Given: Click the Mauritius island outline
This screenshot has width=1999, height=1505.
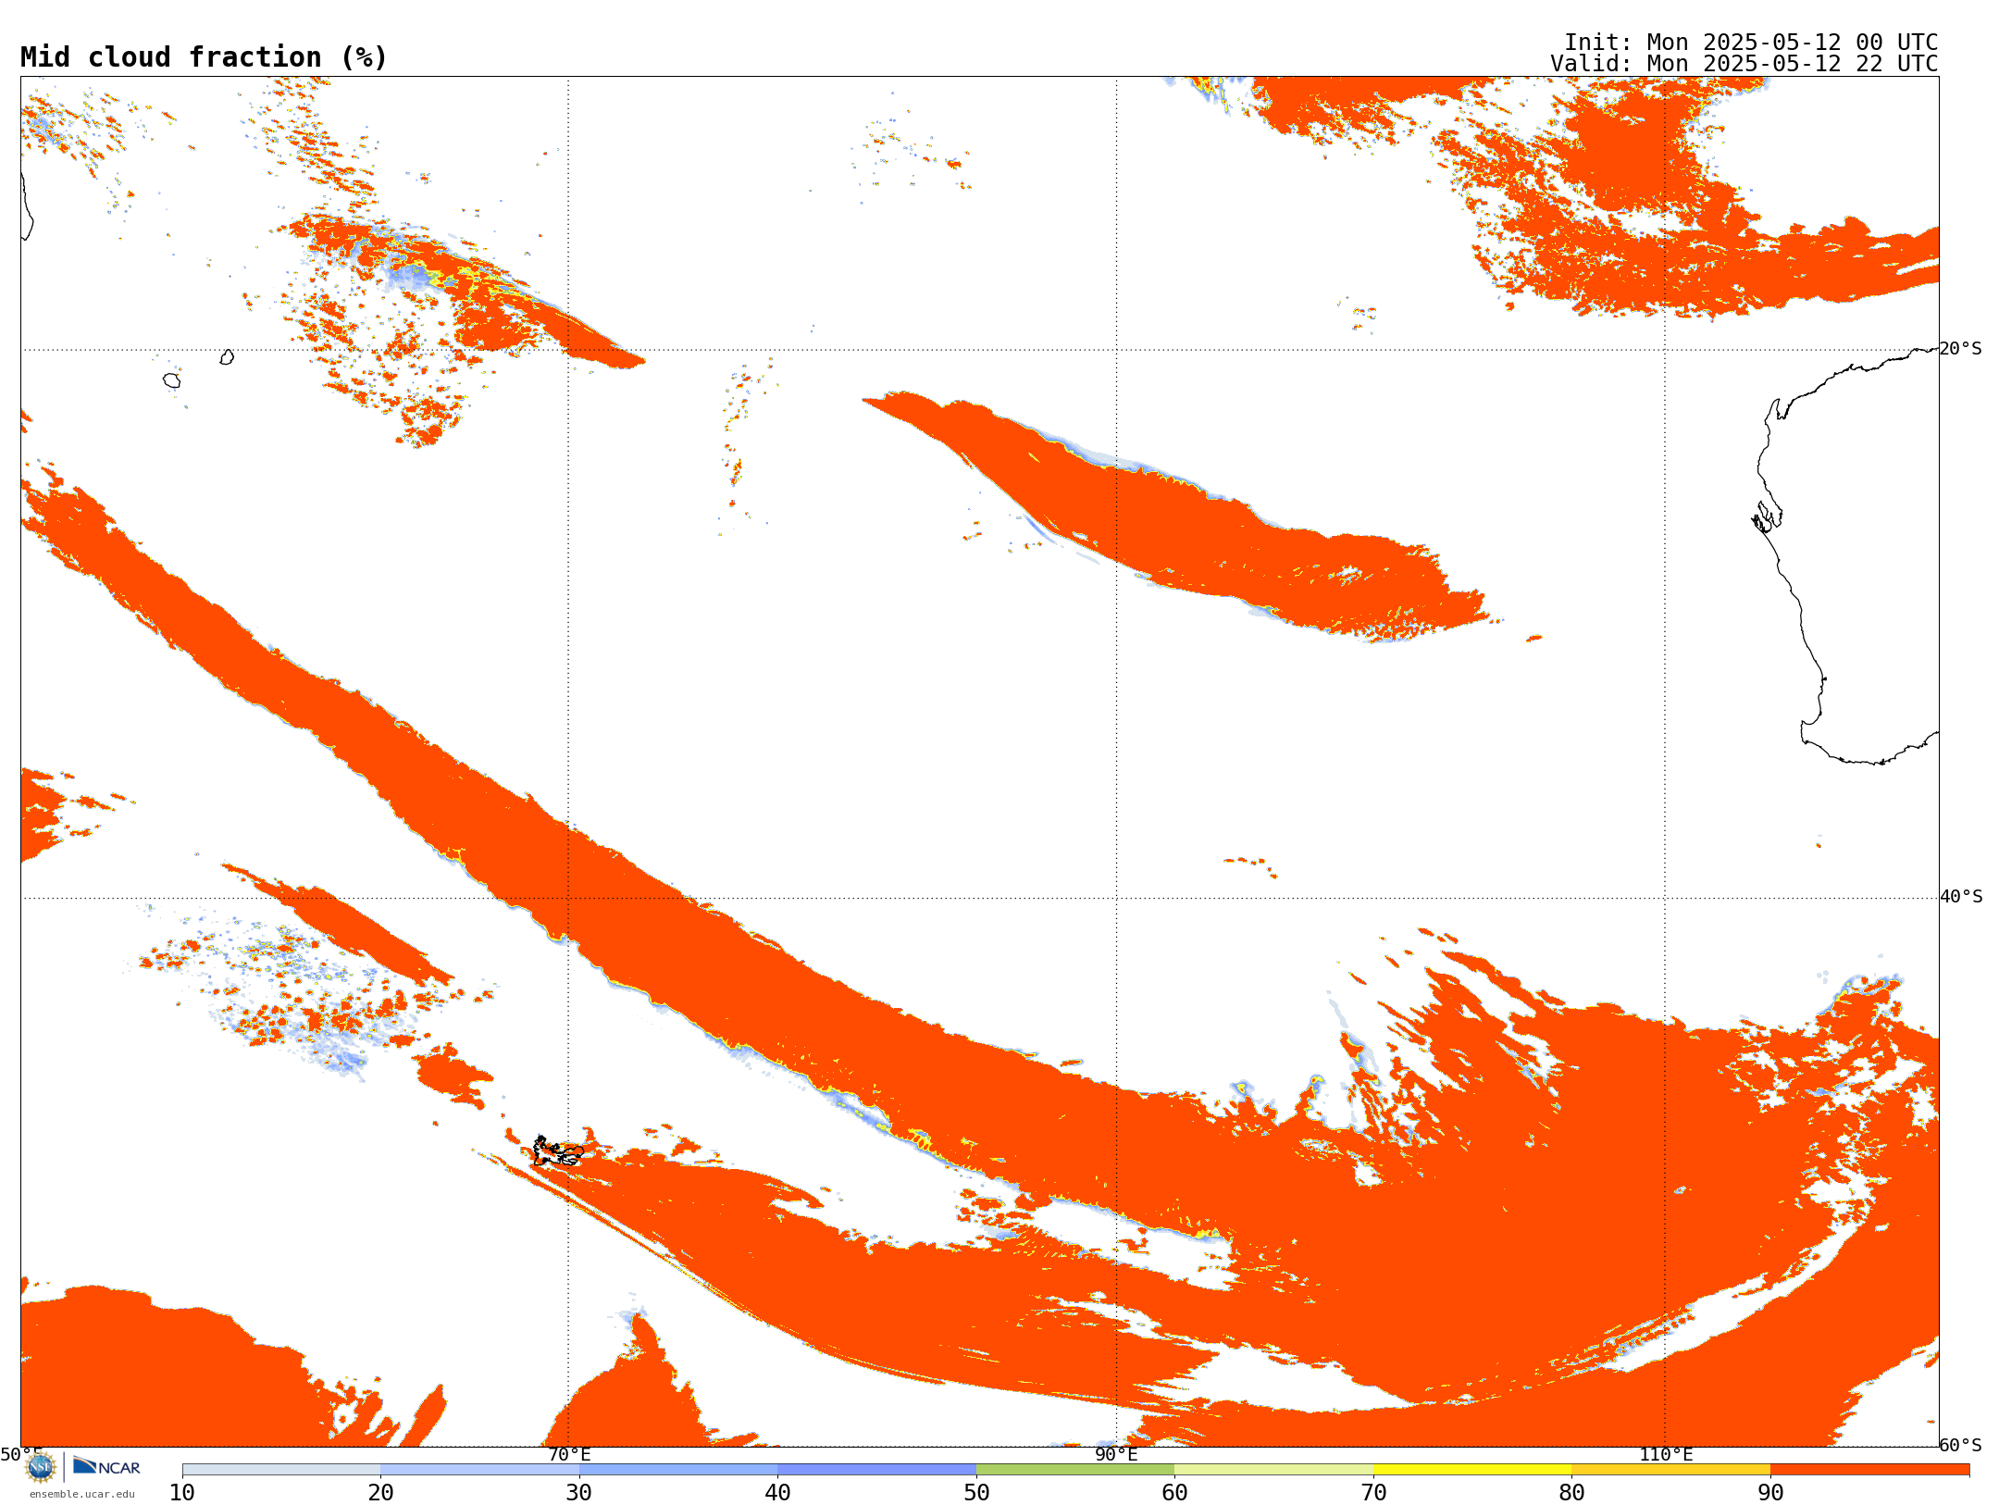Looking at the screenshot, I should coord(227,357).
